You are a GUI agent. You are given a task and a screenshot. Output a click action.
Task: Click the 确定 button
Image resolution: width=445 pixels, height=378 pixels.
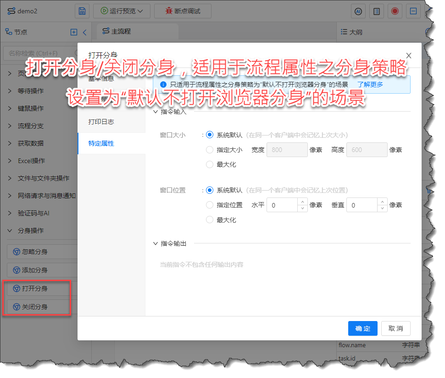click(x=362, y=328)
